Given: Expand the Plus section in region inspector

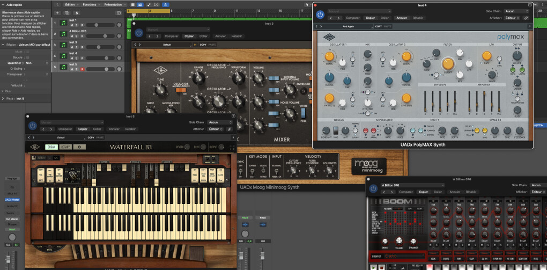Looking at the screenshot, I should pyautogui.click(x=3, y=91).
